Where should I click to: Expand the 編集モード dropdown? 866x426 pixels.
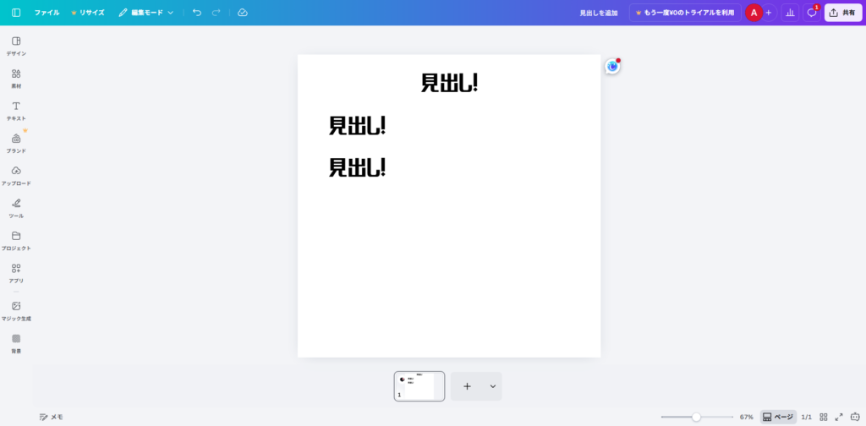(x=146, y=13)
